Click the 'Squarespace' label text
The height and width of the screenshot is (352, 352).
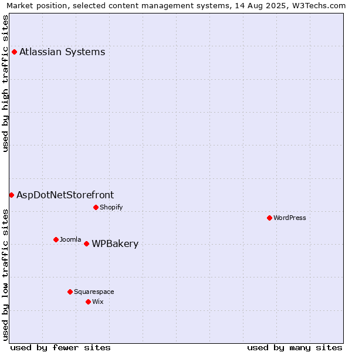click(94, 292)
